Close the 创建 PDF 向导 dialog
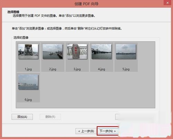Image resolution: width=173 pixels, height=139 pixels. pos(167,3)
